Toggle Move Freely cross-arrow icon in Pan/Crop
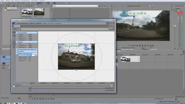Image resolution: width=185 pixels, height=104 pixels. click(x=14, y=47)
